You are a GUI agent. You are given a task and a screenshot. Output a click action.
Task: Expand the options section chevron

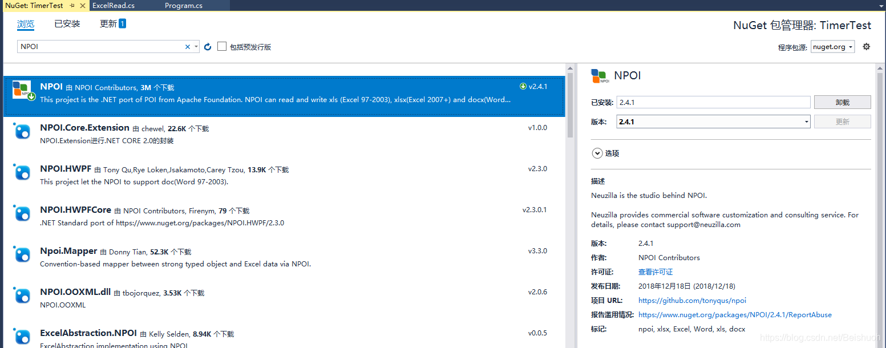point(597,153)
